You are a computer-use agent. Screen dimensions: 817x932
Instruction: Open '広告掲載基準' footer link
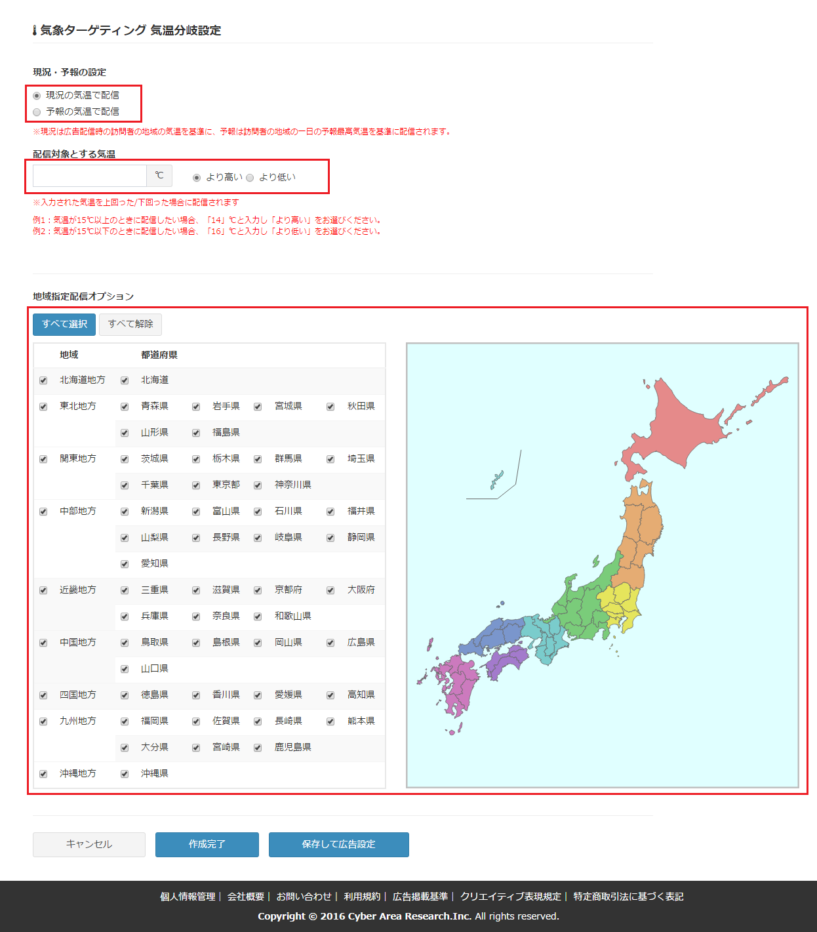click(x=420, y=897)
